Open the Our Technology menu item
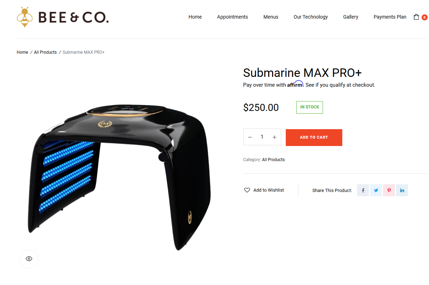Viewport: 429px width, 285px height. pos(311,17)
